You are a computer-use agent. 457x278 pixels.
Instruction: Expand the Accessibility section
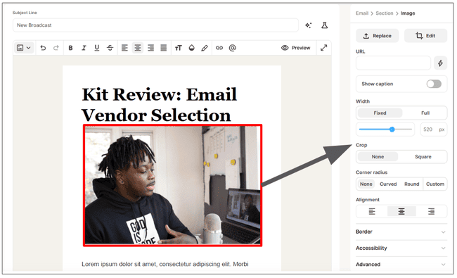401,248
